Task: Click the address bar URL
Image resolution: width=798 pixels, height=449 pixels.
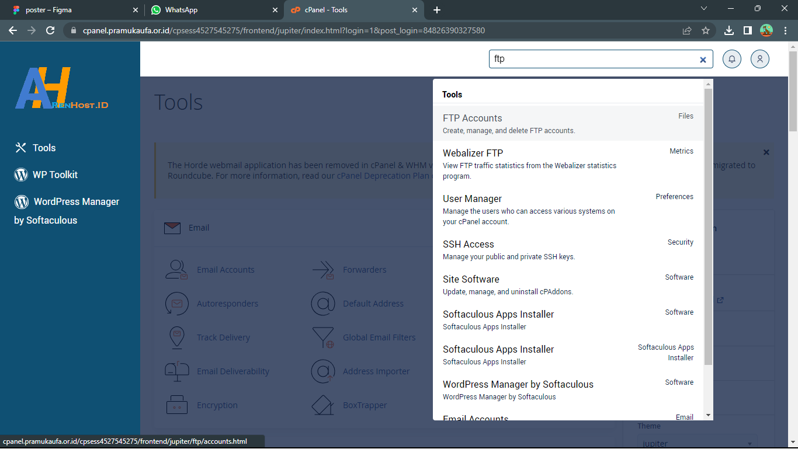Action: [284, 30]
